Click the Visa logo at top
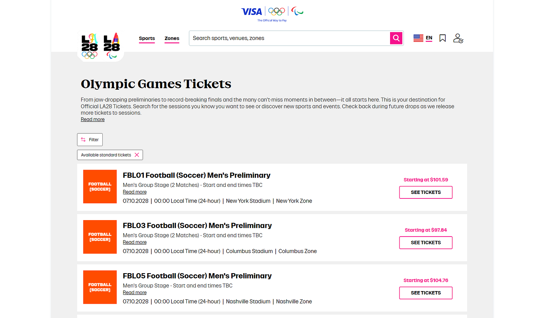 coord(251,12)
